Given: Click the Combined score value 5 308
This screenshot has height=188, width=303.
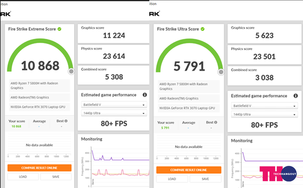Looking at the screenshot, I should (114, 77).
